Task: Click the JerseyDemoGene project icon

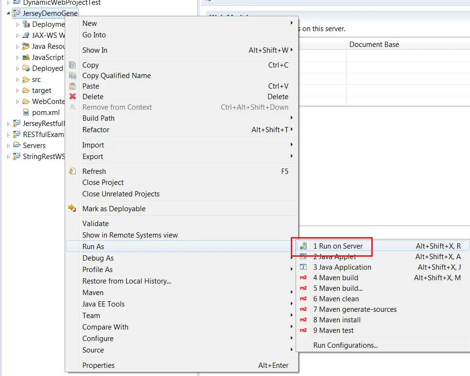Action: [17, 13]
